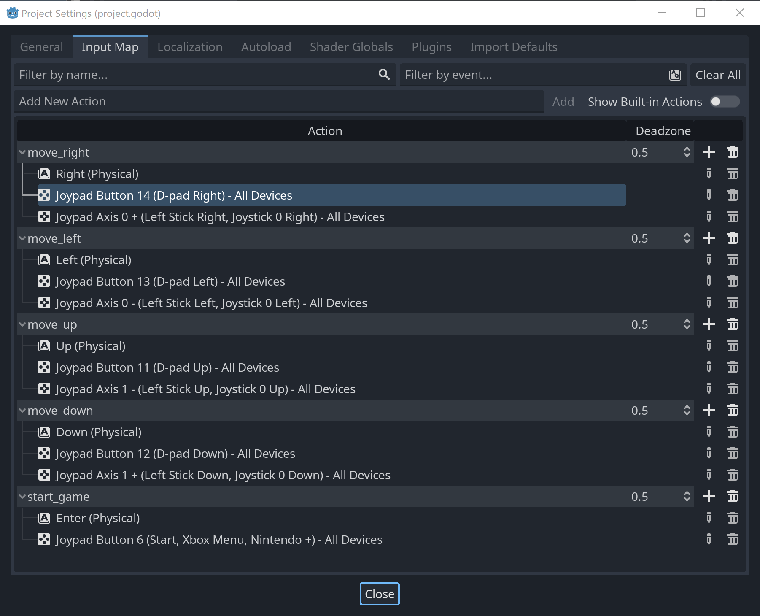
Task: Click the joypad icon beside Joypad Button 13
Action: 44,281
